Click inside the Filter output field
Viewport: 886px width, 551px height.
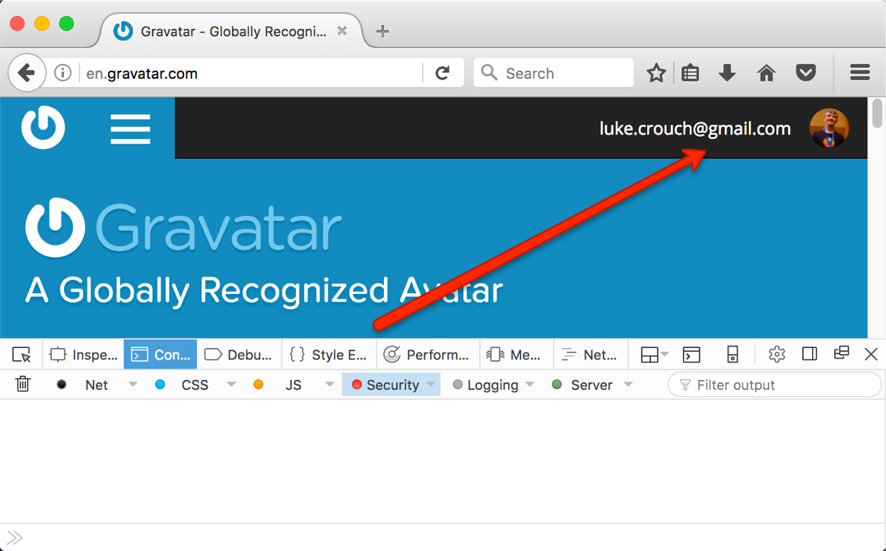774,385
